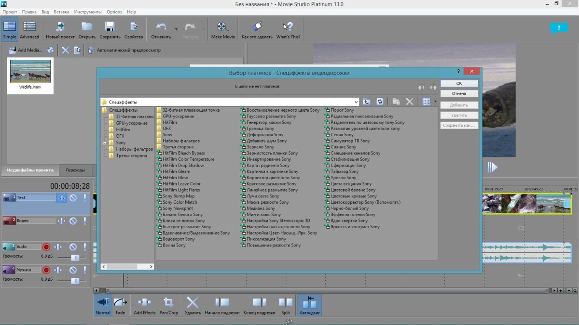
Task: Click the Начало подрезки trim start tool
Action: tap(222, 305)
